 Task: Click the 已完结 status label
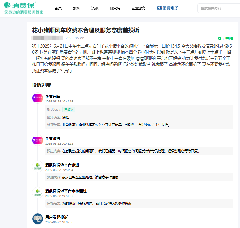click(x=228, y=38)
